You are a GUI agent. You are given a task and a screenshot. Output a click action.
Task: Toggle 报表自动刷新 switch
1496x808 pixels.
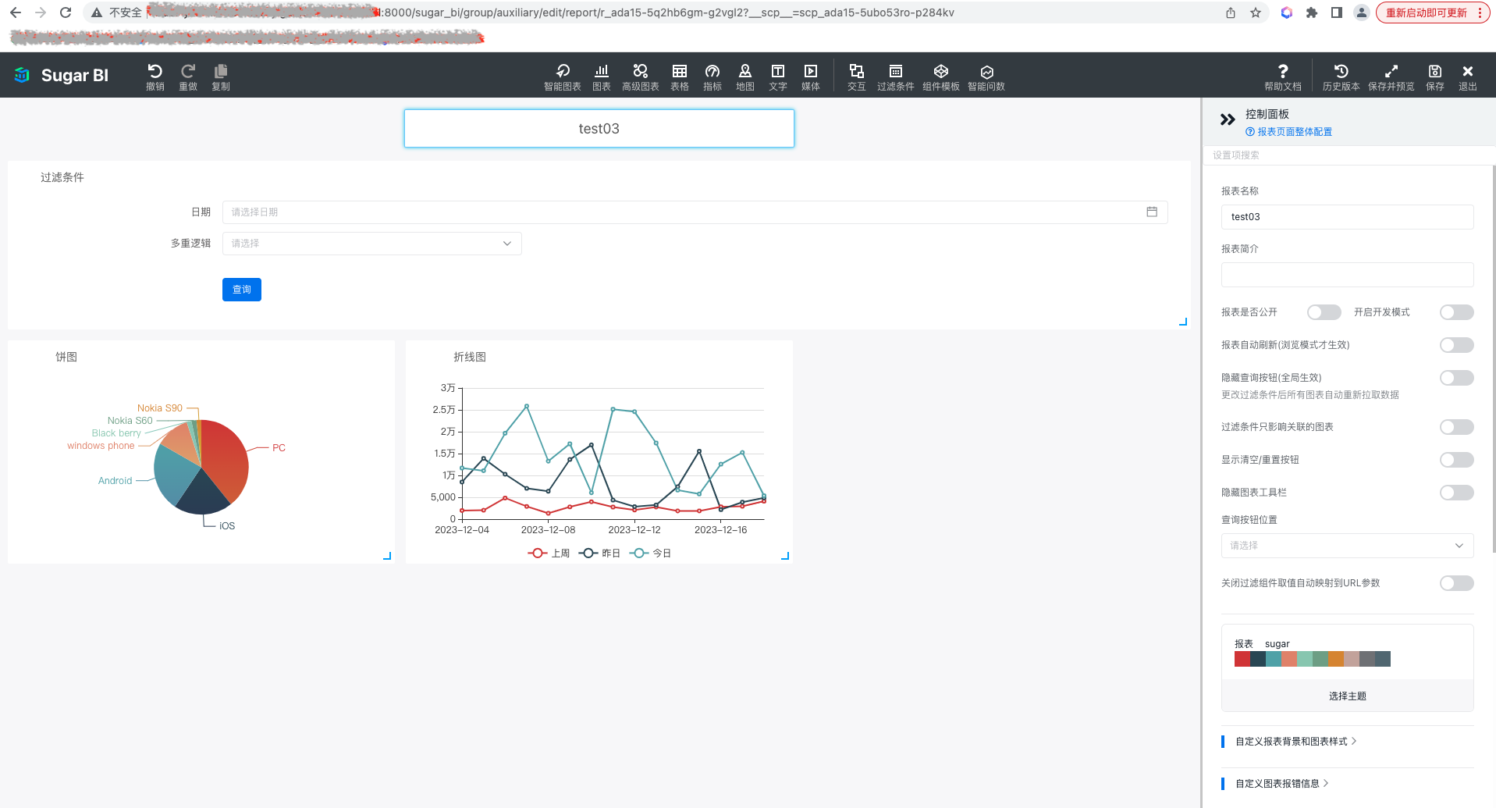tap(1457, 345)
